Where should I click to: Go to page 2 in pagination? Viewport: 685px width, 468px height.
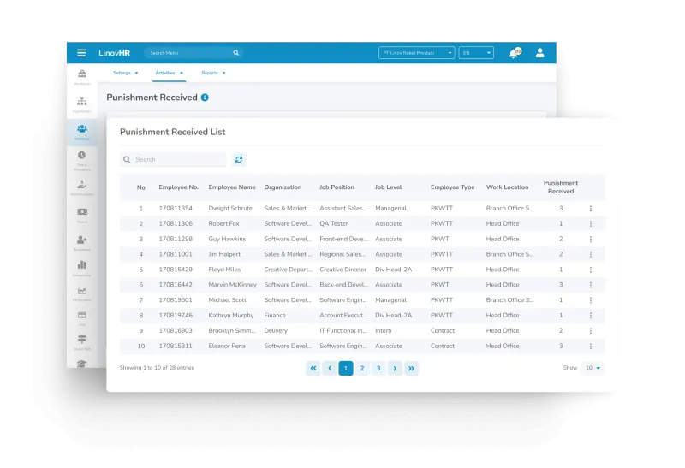[362, 368]
